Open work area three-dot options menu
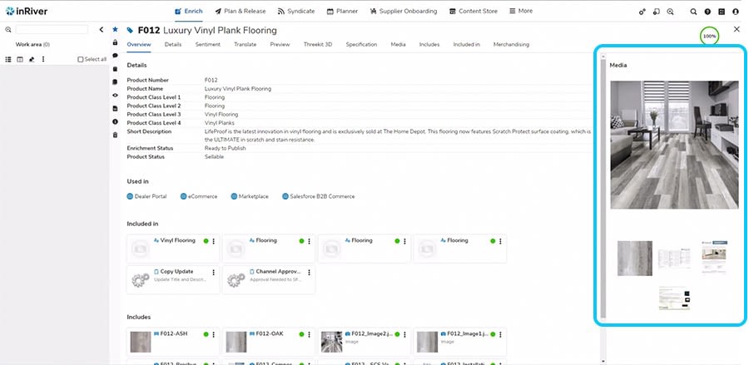Viewport: 749px width, 365px height. click(x=43, y=59)
